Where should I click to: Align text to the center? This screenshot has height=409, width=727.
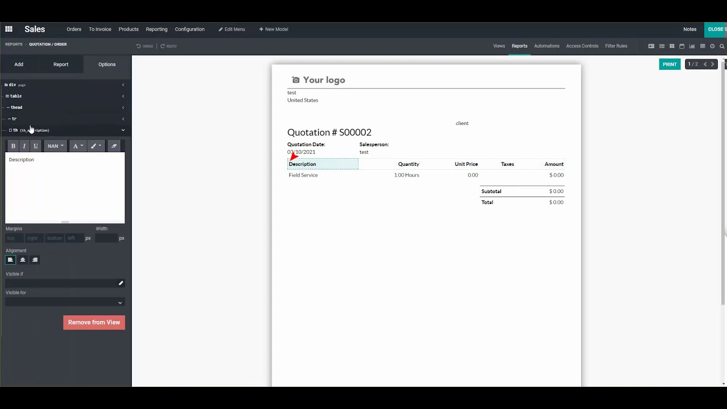coord(23,260)
